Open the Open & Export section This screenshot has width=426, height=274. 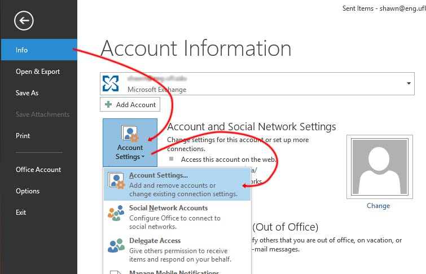coord(38,72)
